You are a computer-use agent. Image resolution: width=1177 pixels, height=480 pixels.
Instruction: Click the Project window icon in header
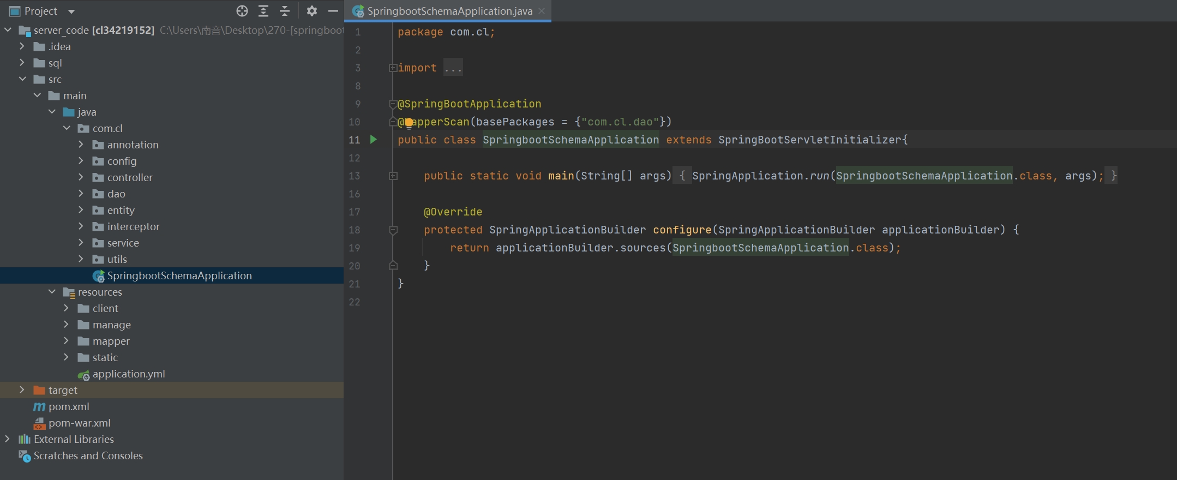point(15,11)
